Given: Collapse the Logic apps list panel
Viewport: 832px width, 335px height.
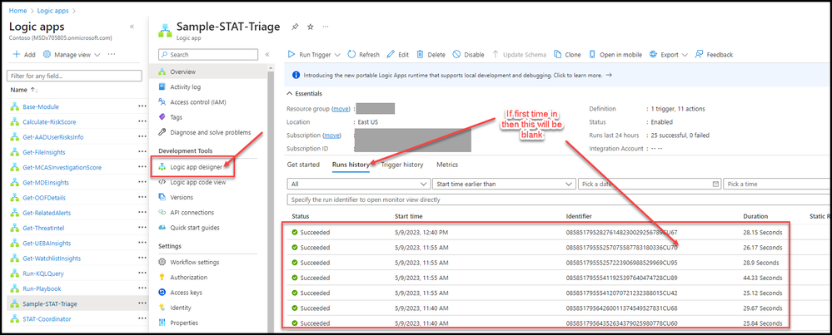Looking at the screenshot, I should 132,27.
